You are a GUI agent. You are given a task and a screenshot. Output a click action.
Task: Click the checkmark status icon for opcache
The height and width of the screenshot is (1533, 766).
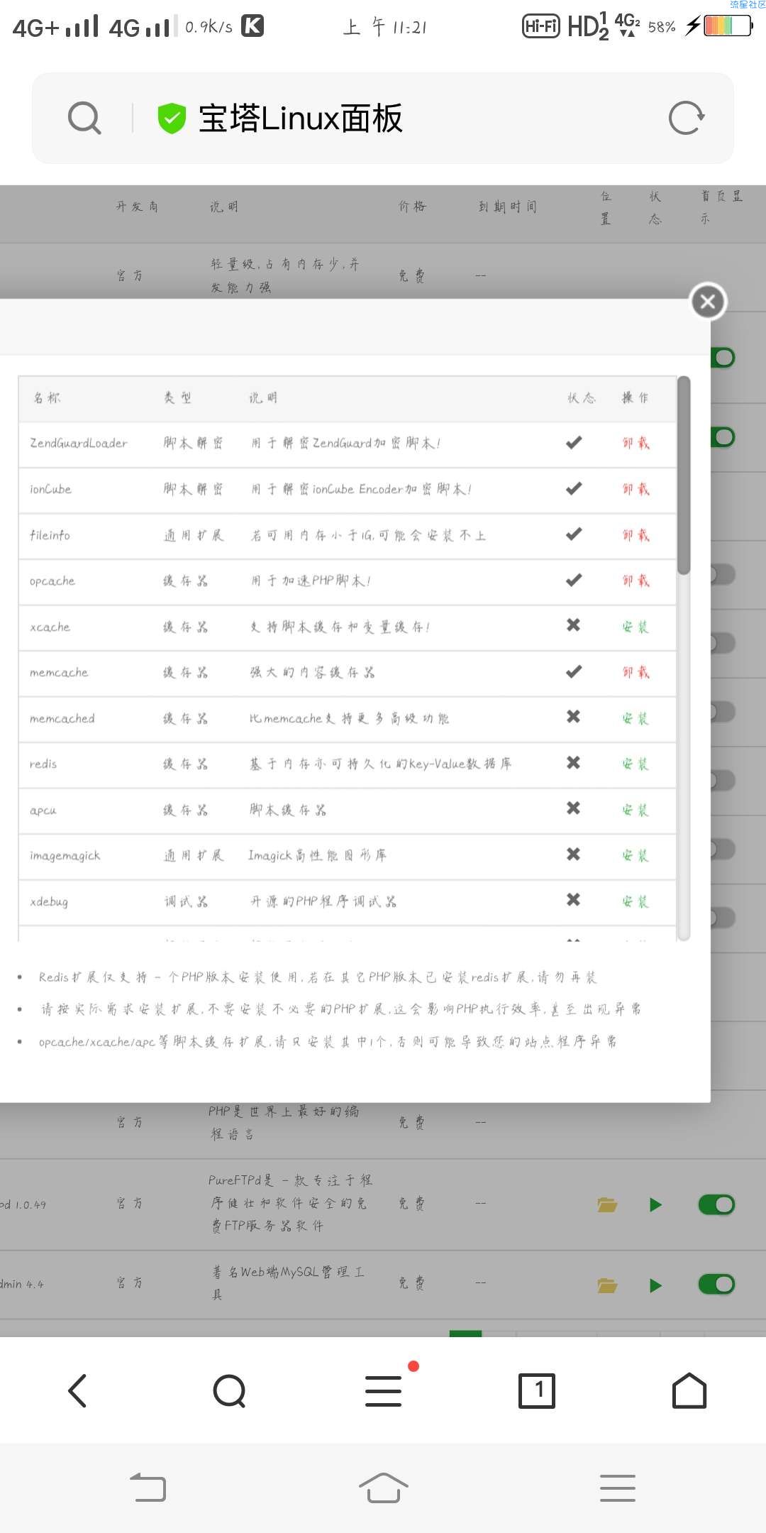pos(574,581)
